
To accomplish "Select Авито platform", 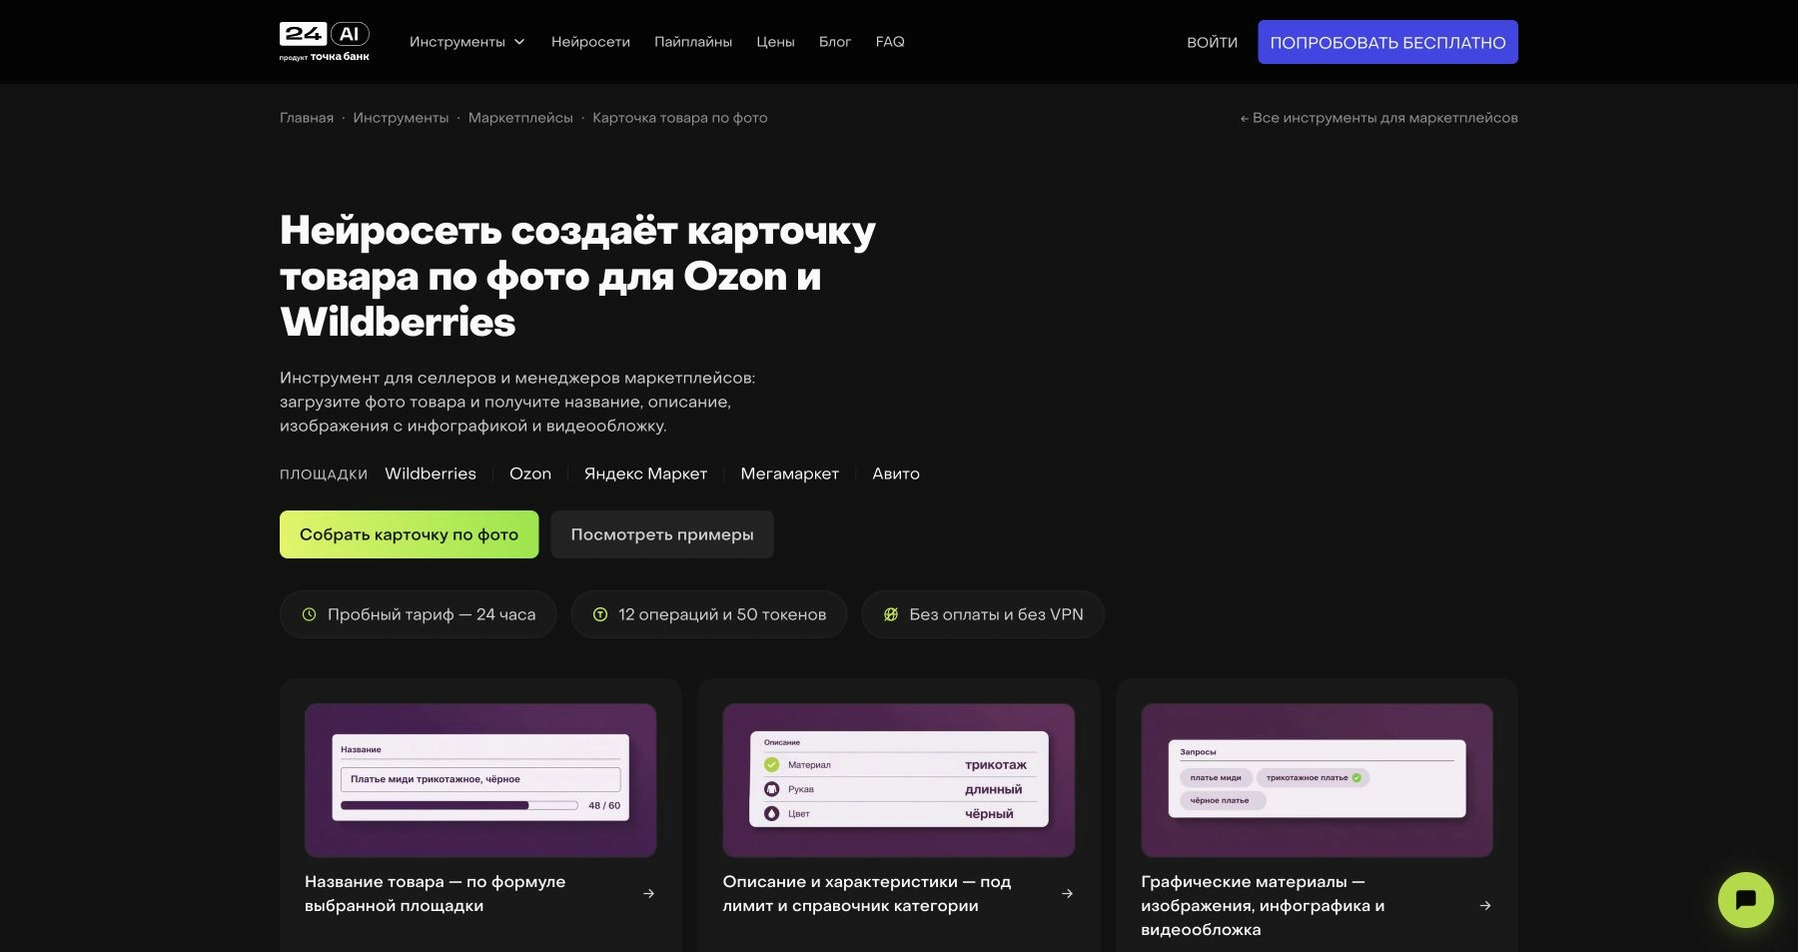I will click(896, 474).
